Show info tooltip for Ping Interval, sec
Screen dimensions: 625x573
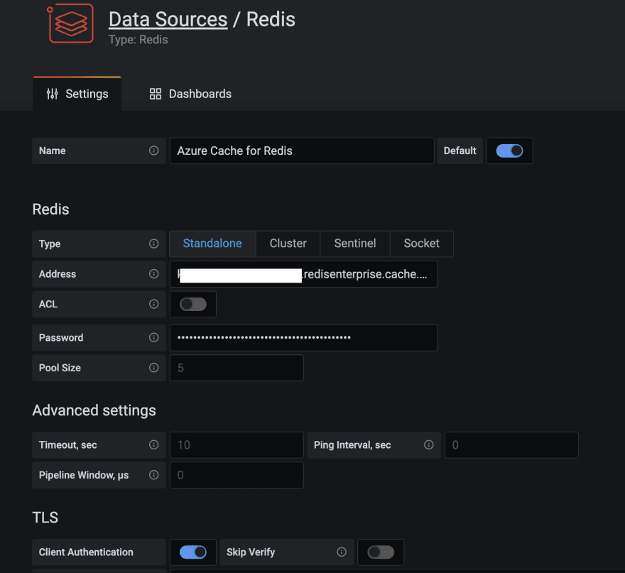(429, 444)
